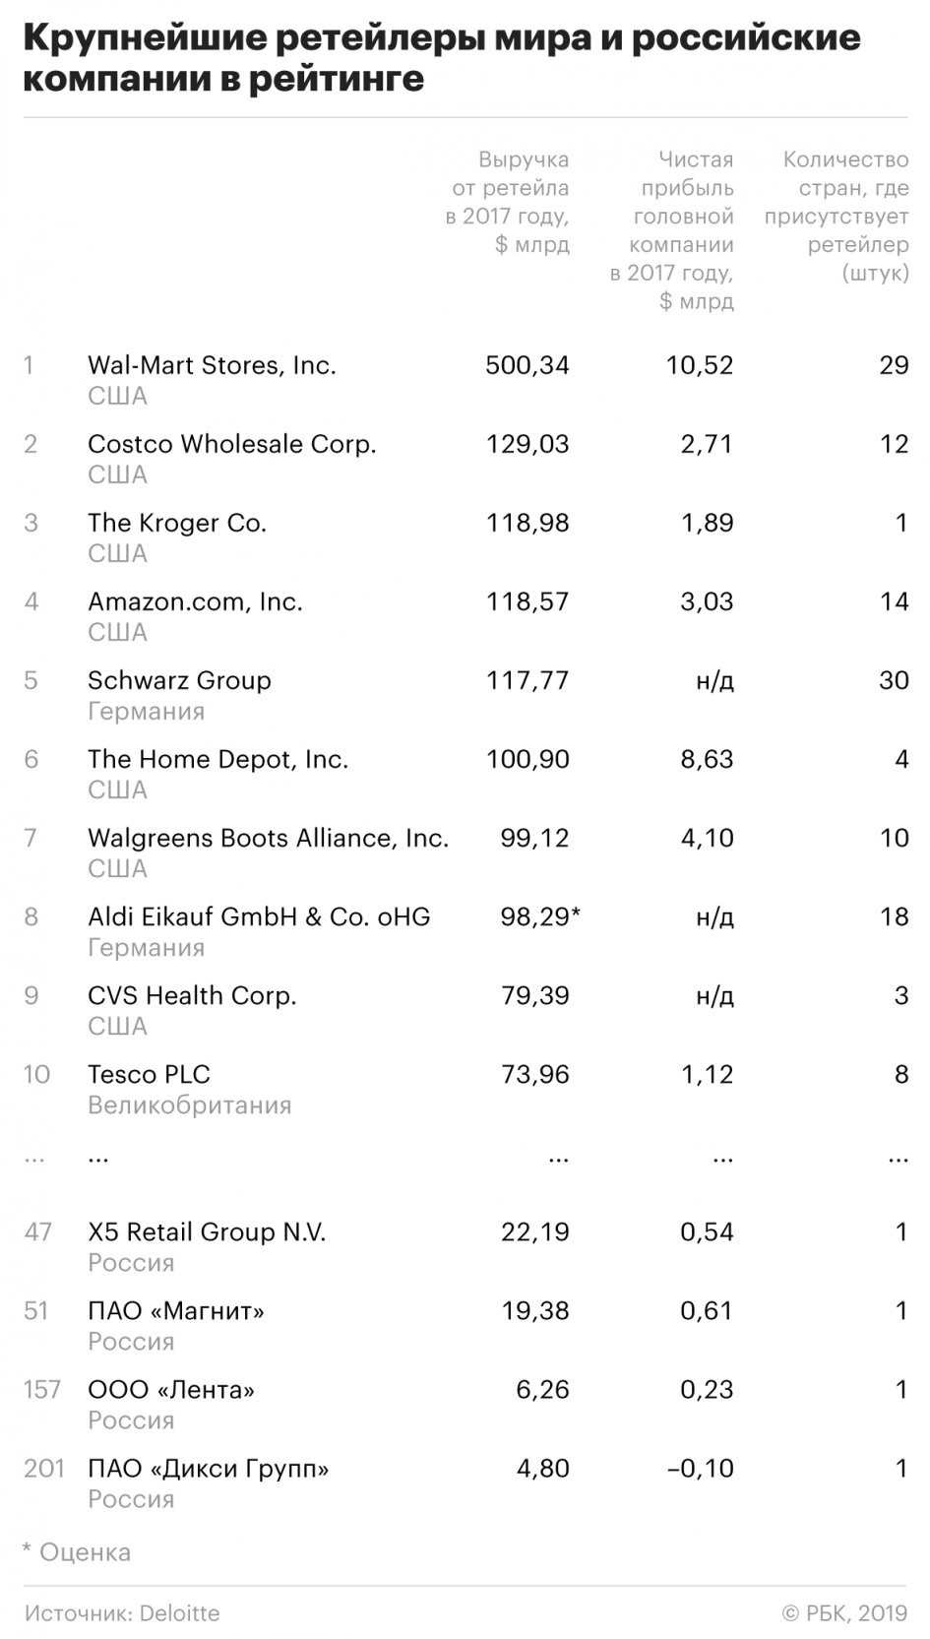
Task: Click the Costco Wholesale Corp. company name
Action: pos(232,444)
